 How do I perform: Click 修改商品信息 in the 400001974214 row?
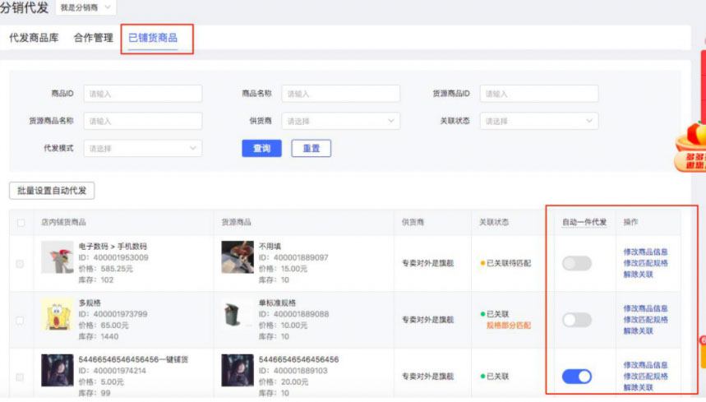tap(646, 365)
